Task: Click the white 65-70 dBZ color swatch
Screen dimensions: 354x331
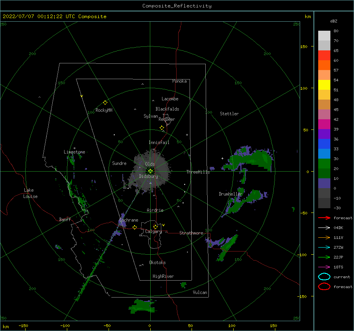Action: click(324, 45)
